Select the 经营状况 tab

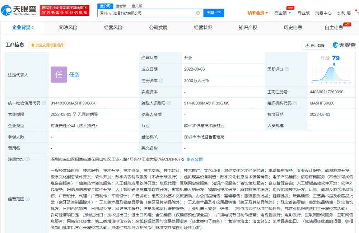203,28
